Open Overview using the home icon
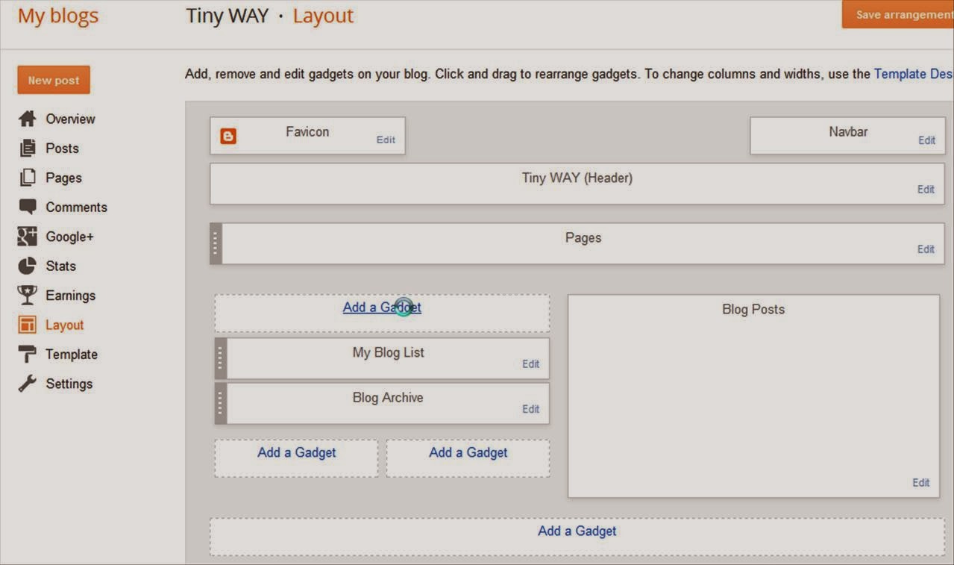954x565 pixels. tap(26, 118)
